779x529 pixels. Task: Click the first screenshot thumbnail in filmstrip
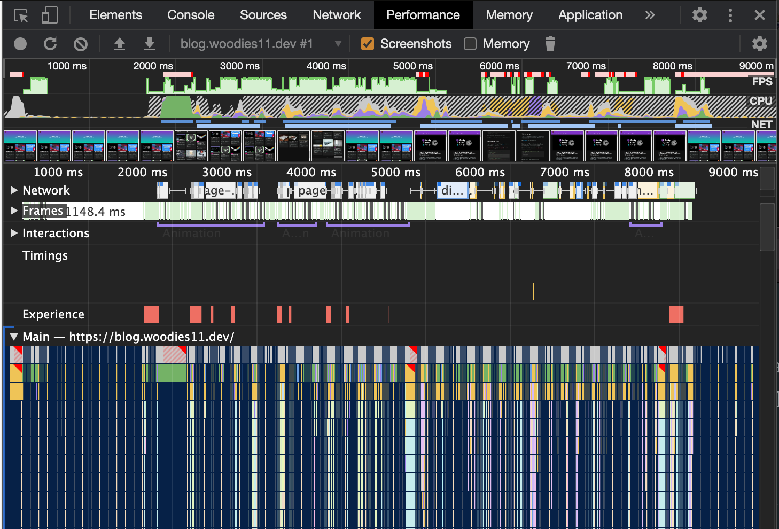(20, 146)
